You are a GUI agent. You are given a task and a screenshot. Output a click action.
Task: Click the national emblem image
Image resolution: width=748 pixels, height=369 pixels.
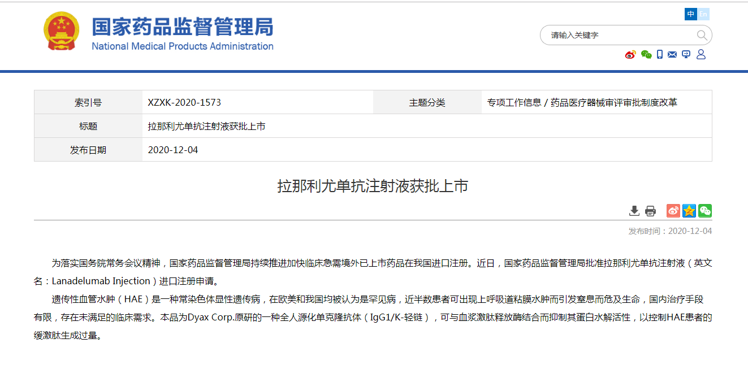62,31
